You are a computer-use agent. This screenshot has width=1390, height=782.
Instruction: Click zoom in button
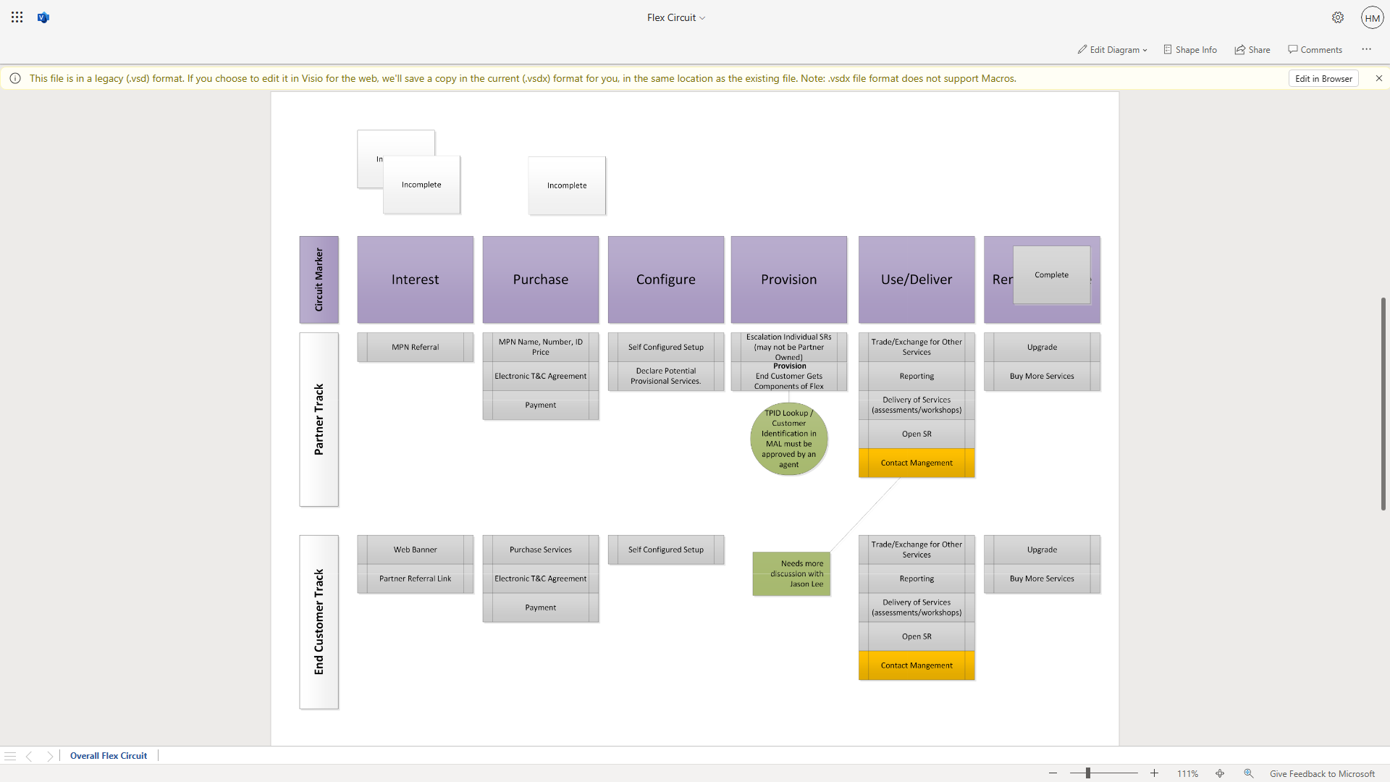click(1153, 773)
